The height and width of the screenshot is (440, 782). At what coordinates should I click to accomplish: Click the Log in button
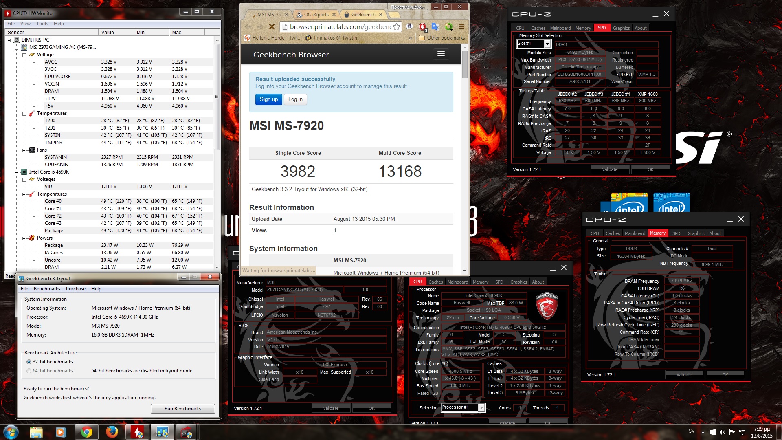[x=295, y=99]
